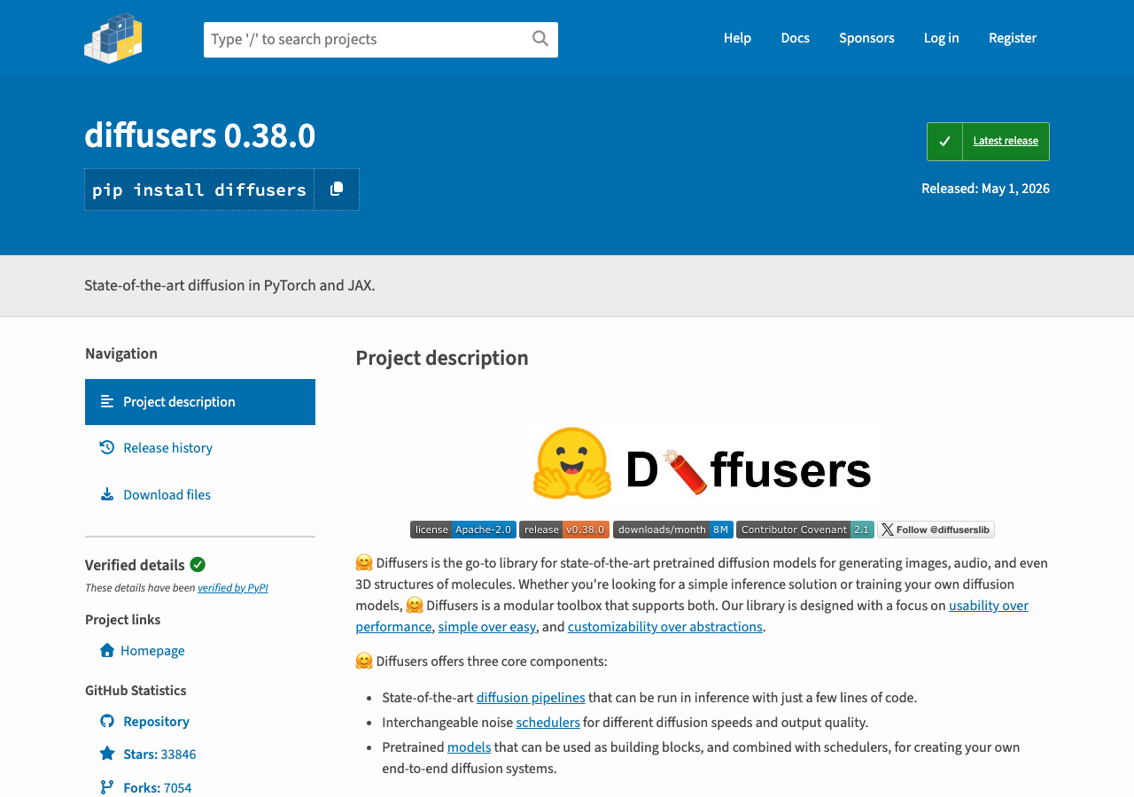Click the pip install diffusers command text
The width and height of the screenshot is (1134, 797).
coord(199,190)
